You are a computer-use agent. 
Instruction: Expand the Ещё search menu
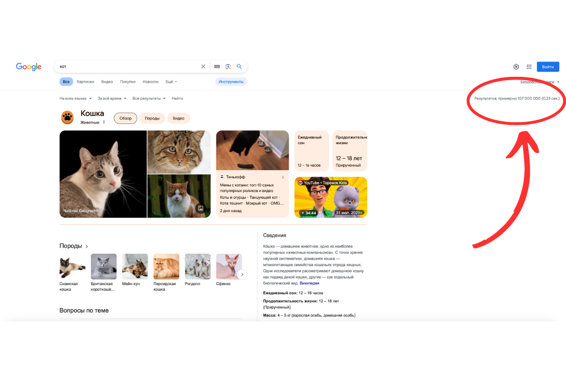tap(171, 82)
